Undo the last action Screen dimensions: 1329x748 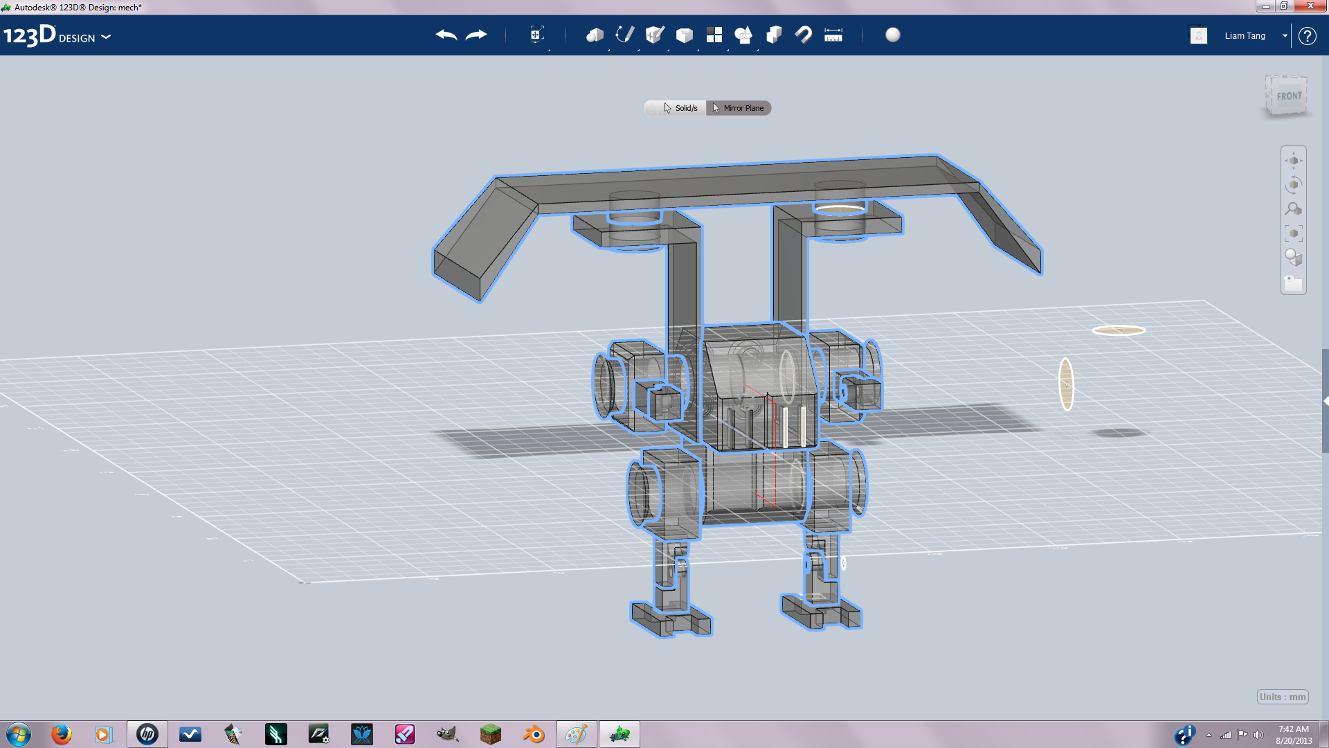[x=446, y=35]
